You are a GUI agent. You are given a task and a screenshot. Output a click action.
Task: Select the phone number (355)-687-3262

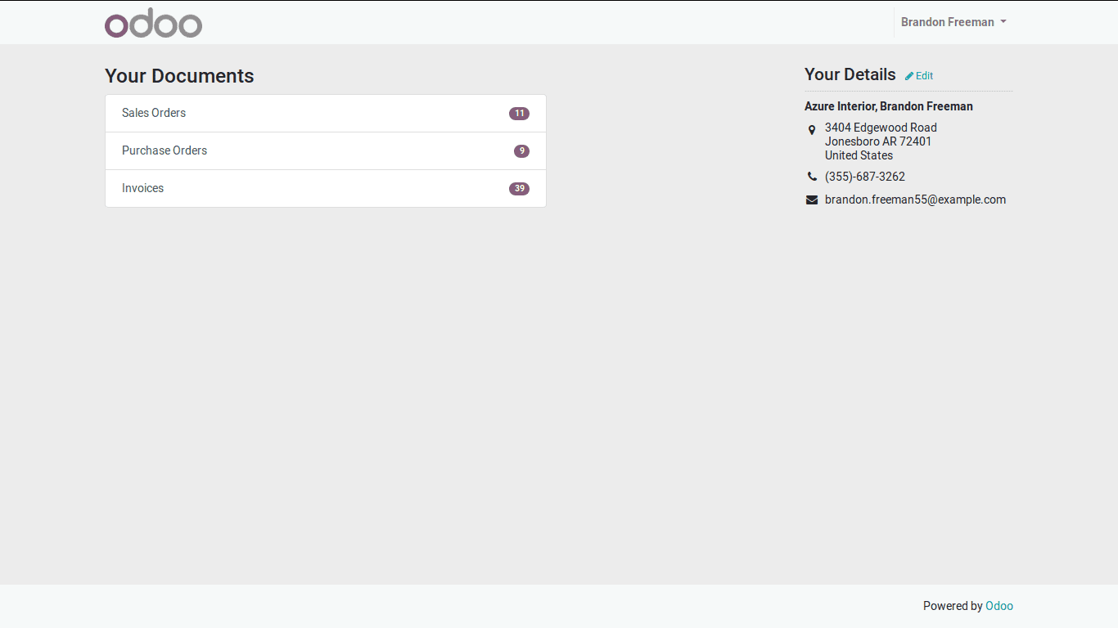pyautogui.click(x=865, y=177)
